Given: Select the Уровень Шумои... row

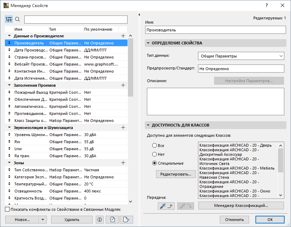Looking at the screenshot, I should (x=66, y=135).
